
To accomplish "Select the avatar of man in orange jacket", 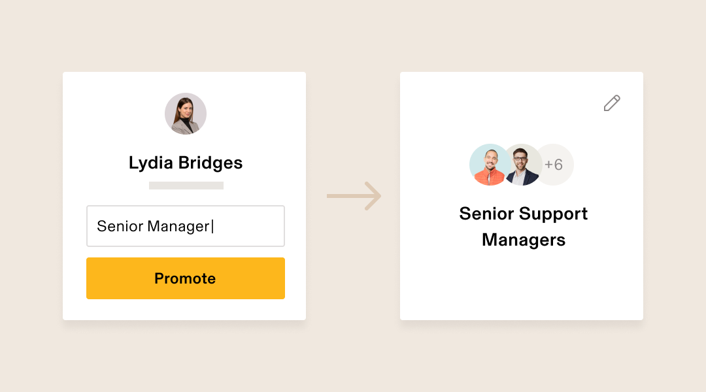I will [x=490, y=165].
